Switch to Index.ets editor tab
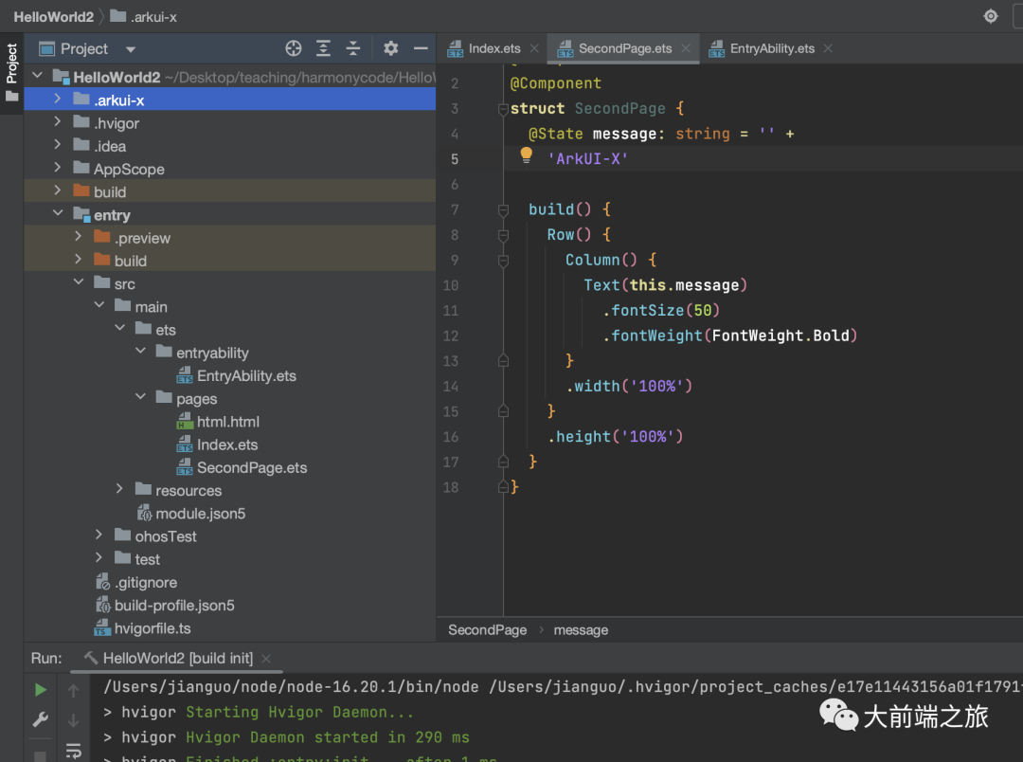This screenshot has height=762, width=1023. coord(494,48)
